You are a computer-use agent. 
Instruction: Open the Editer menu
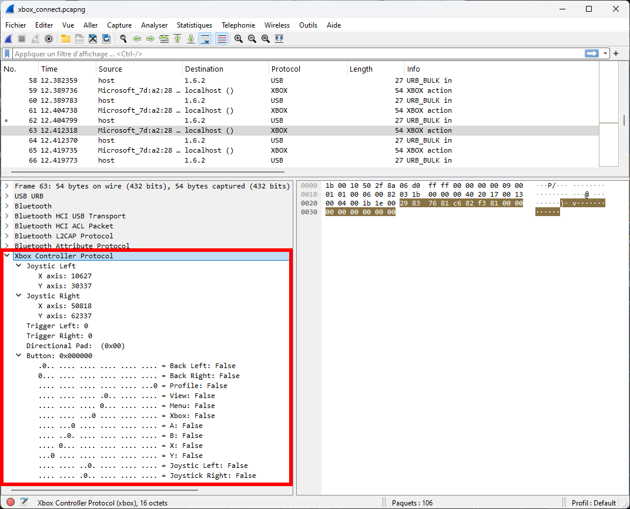click(x=44, y=25)
